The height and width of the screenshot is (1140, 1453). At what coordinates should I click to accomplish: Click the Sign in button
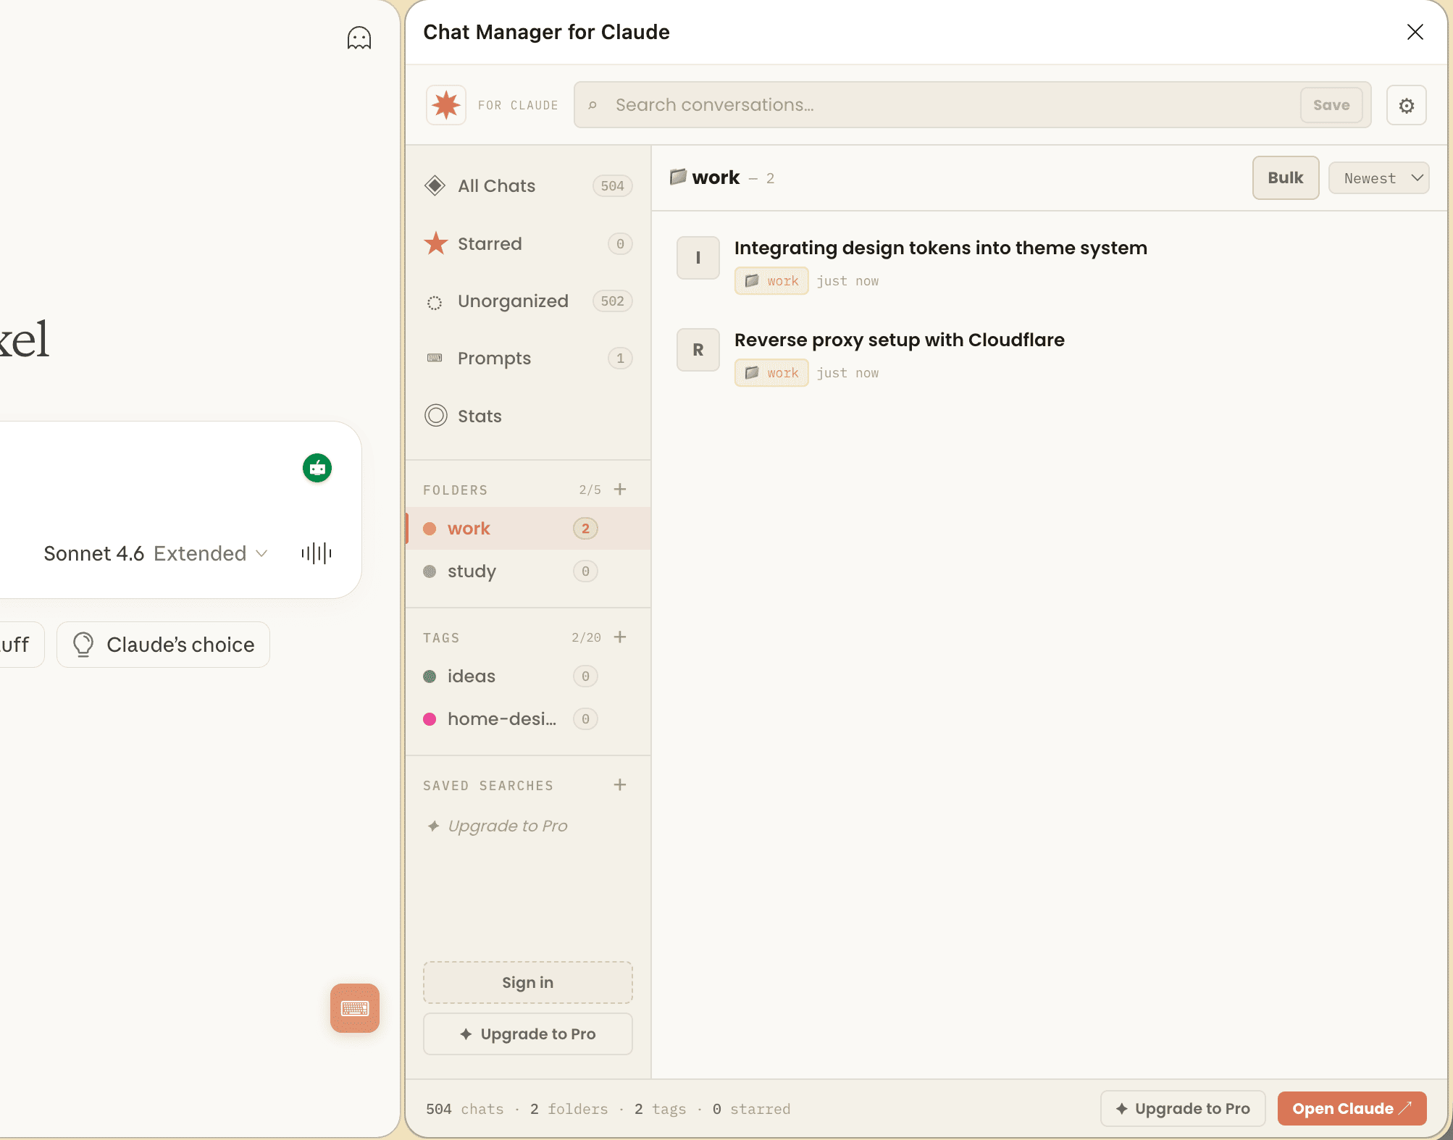tap(528, 983)
